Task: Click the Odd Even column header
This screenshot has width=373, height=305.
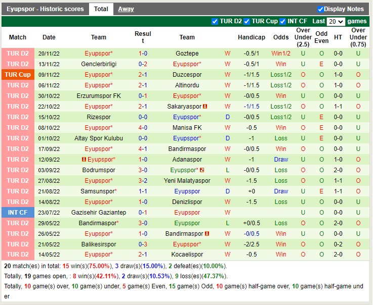Action: (321, 37)
